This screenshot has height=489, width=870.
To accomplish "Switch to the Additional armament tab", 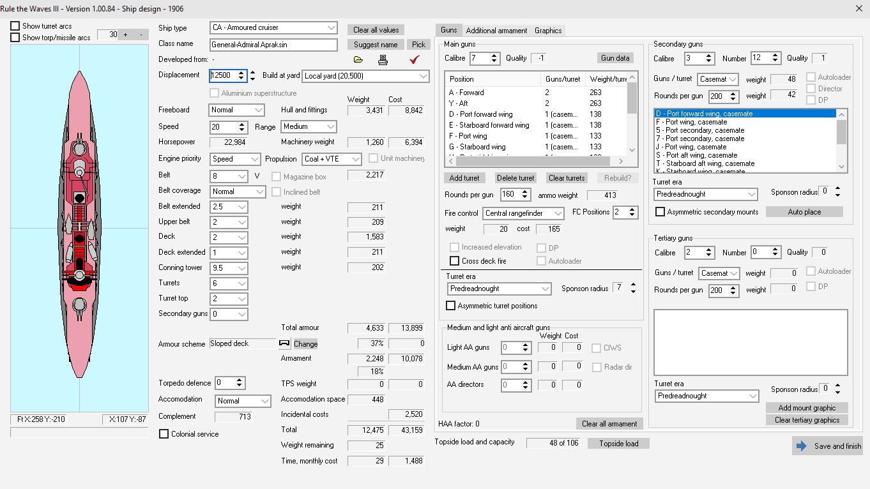I will (x=496, y=31).
